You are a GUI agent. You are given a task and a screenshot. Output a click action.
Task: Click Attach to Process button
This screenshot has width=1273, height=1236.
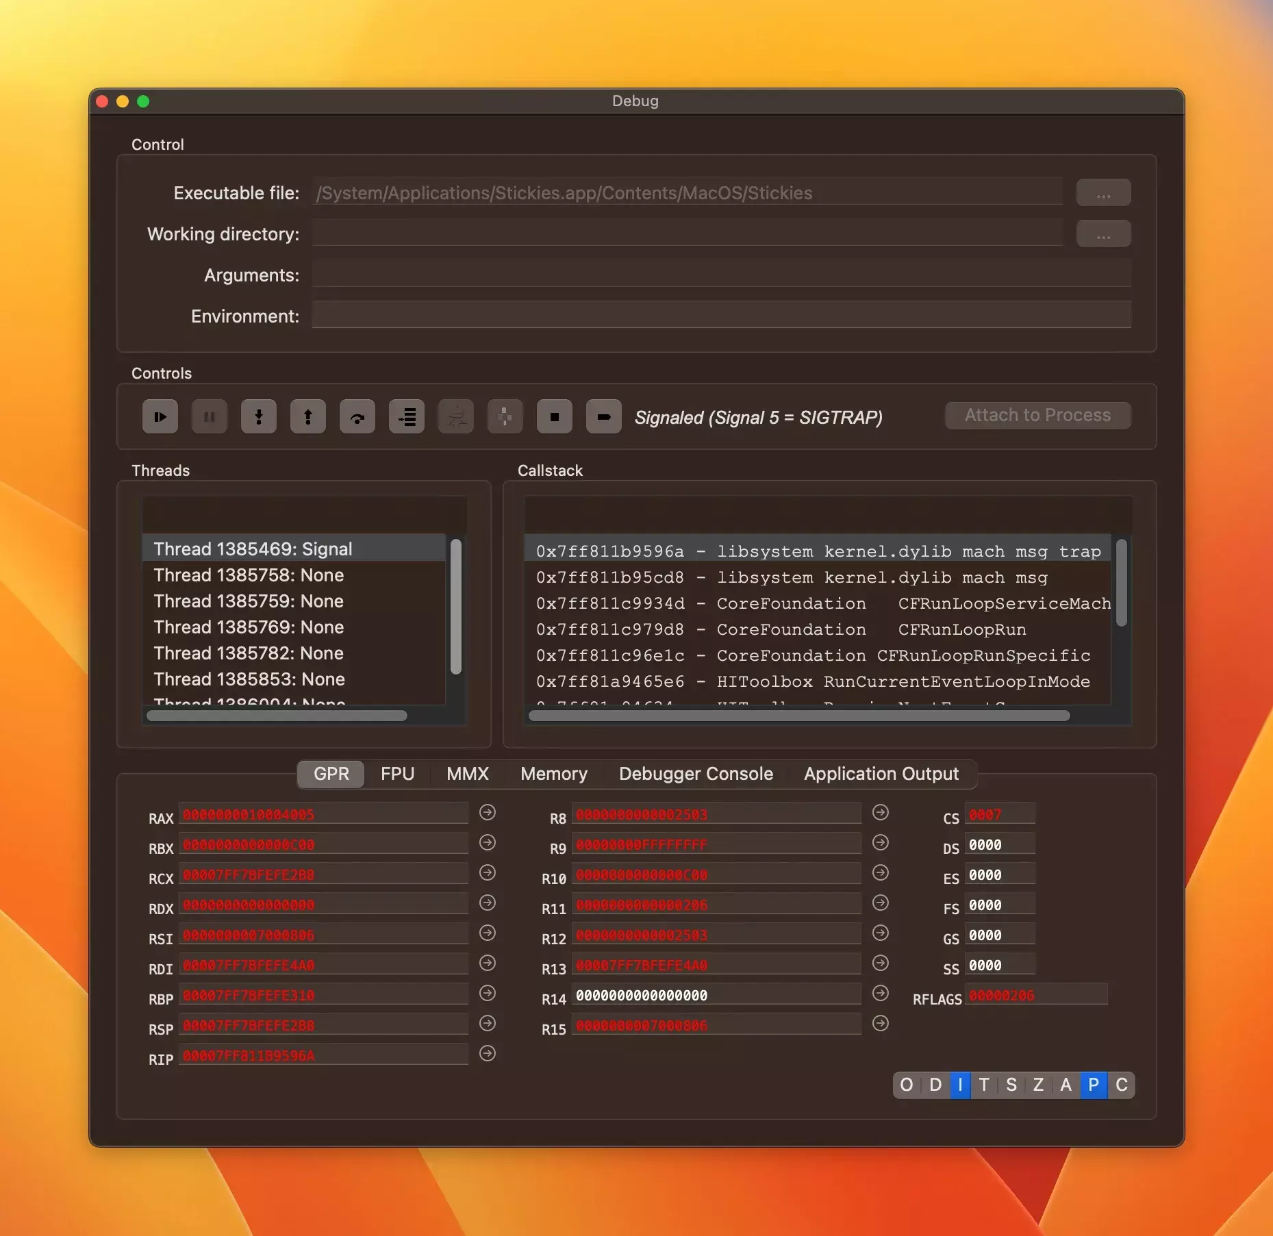click(1037, 415)
